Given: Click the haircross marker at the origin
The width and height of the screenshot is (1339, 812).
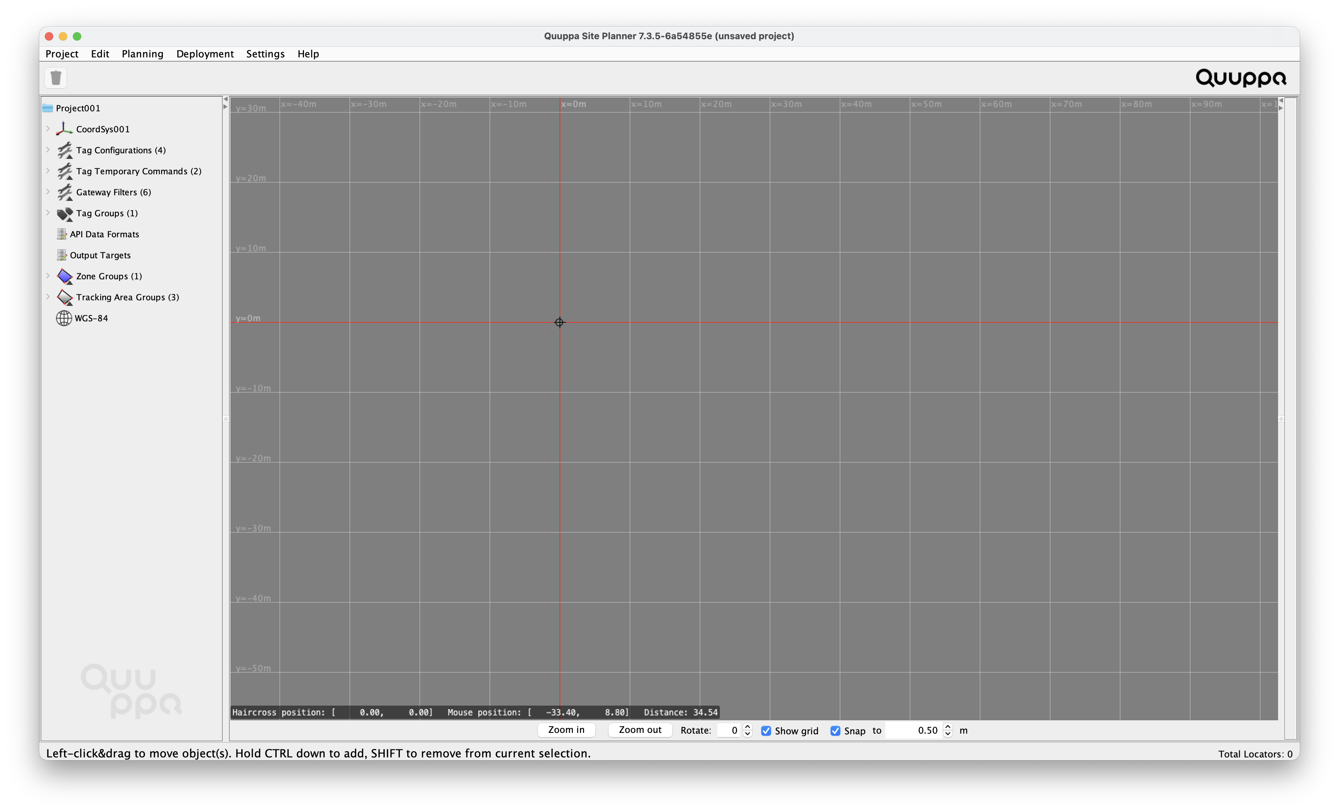Looking at the screenshot, I should click(559, 323).
